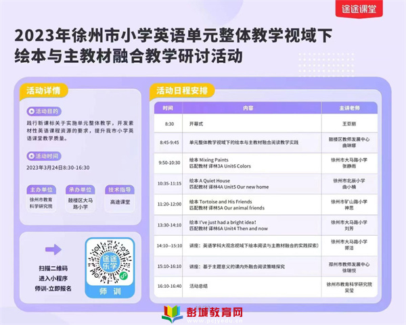Viewport: 406px width, 325px height.
Task: Click the 14:10--15:10 time cell
Action: tap(169, 246)
